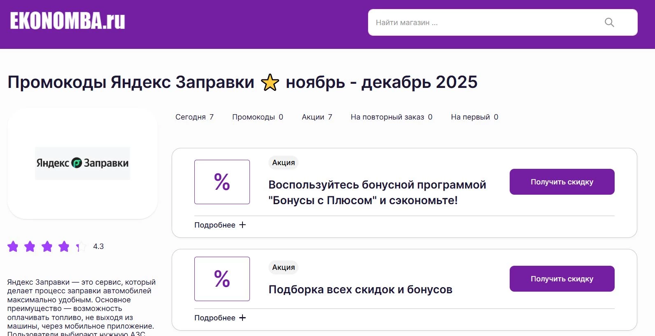This screenshot has height=336, width=655.
Task: Click the gold star in the page heading
Action: coord(270,83)
